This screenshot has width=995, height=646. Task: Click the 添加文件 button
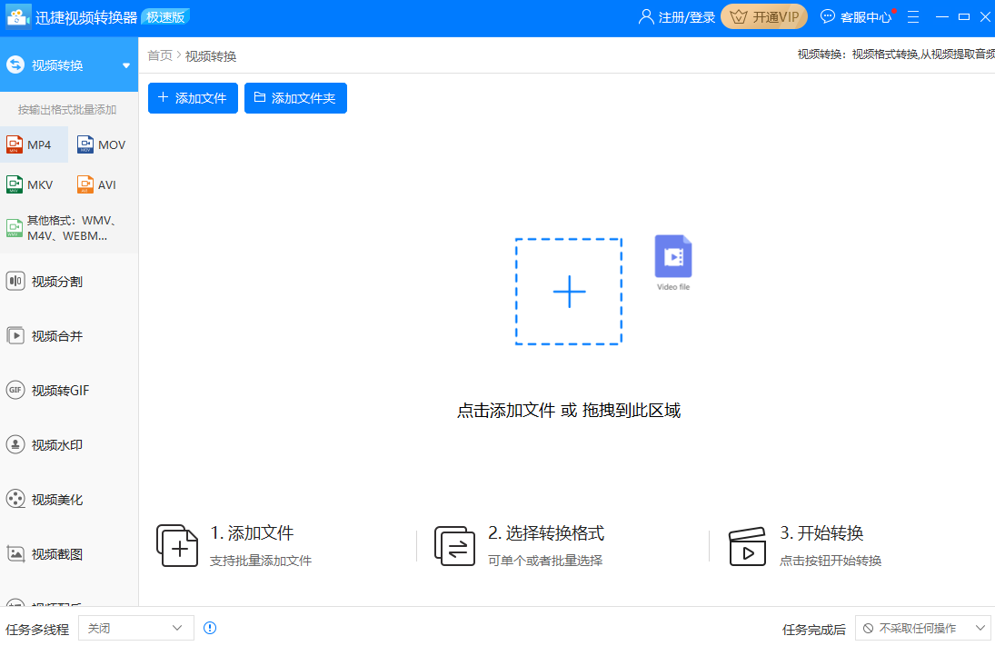(193, 98)
